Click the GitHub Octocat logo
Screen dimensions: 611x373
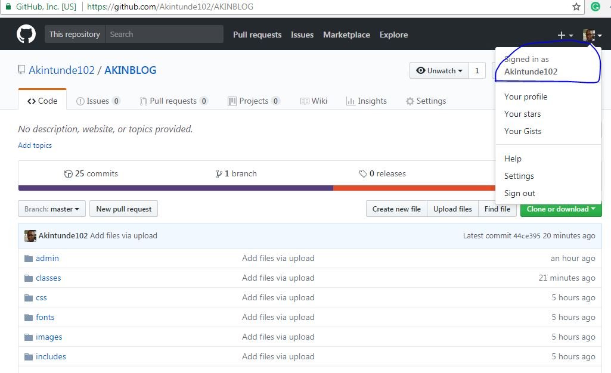tap(26, 35)
